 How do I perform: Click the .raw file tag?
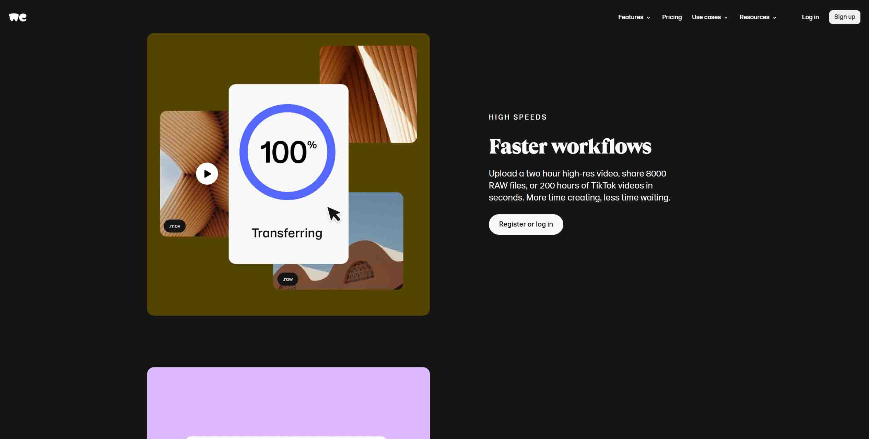pos(287,279)
